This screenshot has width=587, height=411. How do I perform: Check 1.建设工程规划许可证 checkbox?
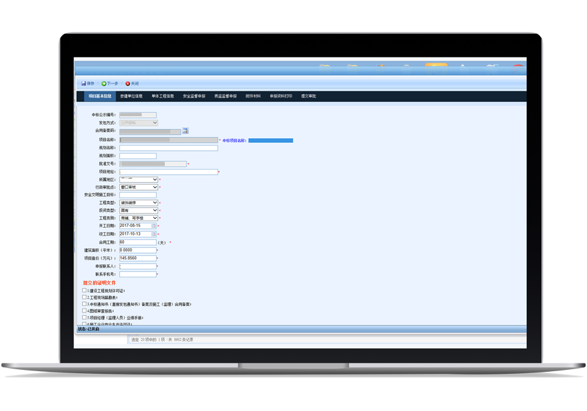84,290
